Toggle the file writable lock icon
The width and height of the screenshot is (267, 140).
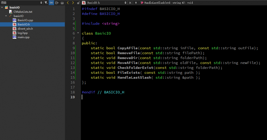click(x=79, y=2)
